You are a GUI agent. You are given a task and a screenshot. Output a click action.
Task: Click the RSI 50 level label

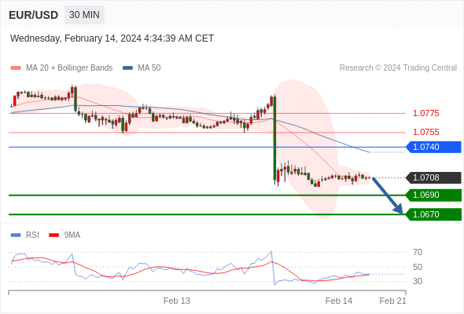[418, 267]
